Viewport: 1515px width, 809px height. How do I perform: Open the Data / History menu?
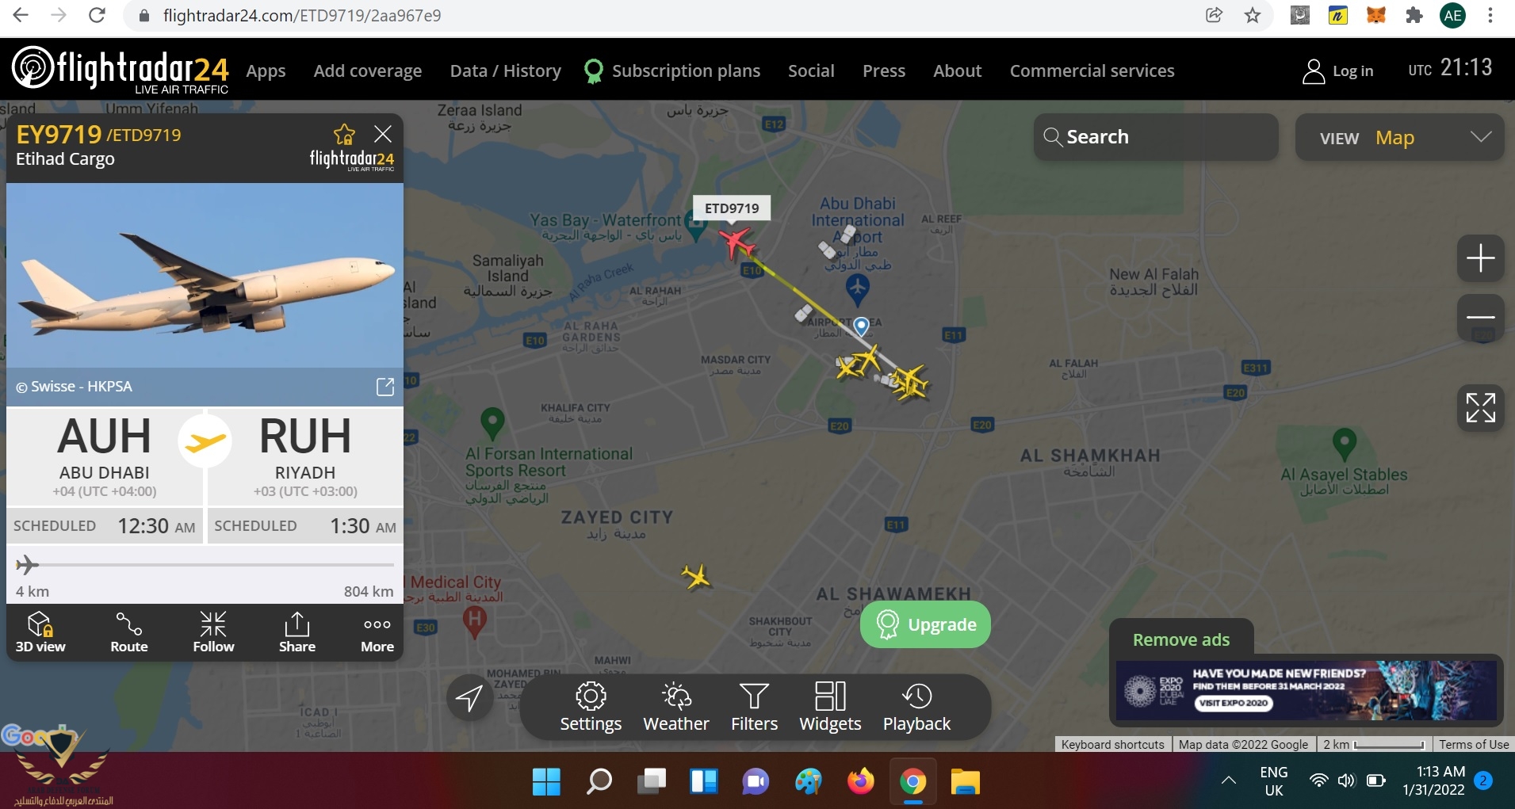tap(505, 71)
